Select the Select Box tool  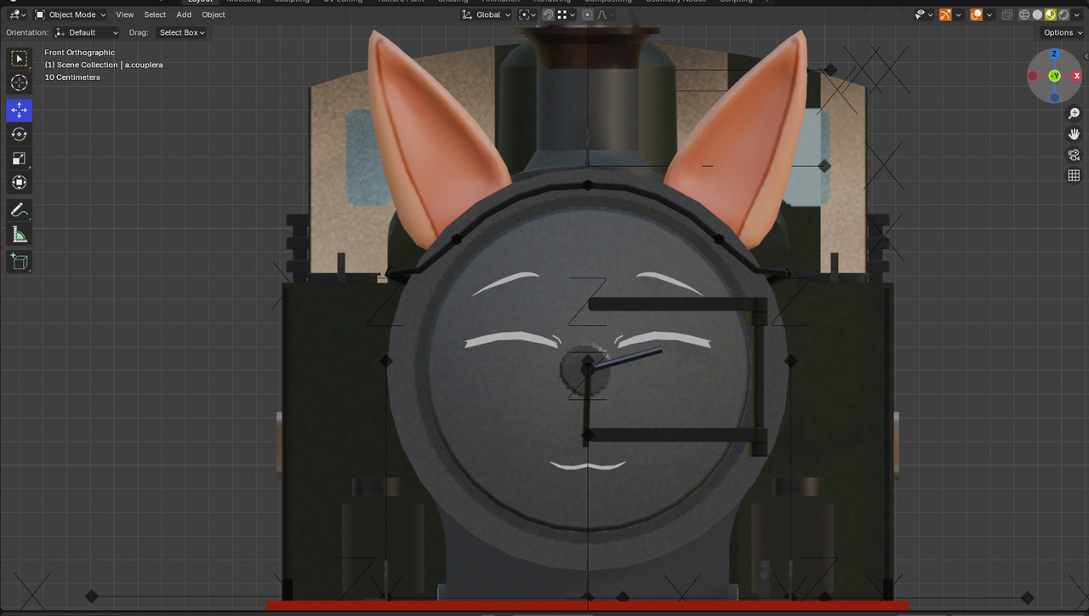19,59
